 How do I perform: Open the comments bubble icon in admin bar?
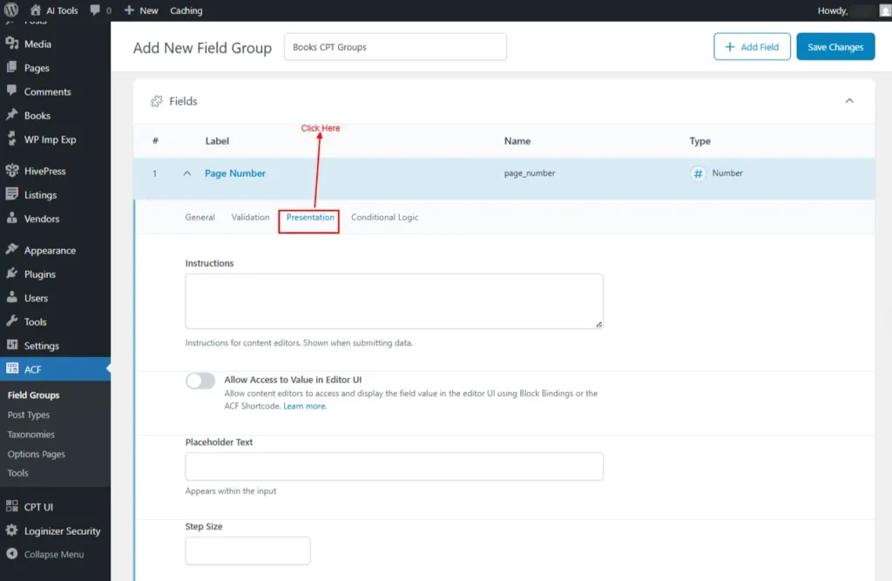coord(95,10)
